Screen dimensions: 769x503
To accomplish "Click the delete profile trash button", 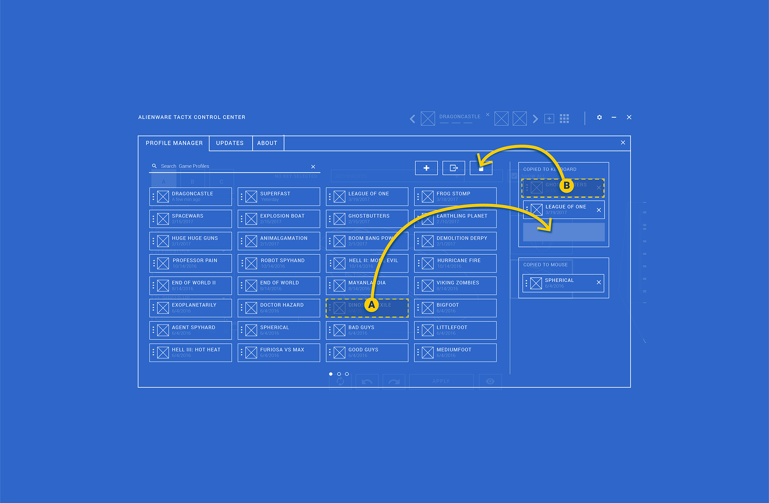I will tap(481, 169).
